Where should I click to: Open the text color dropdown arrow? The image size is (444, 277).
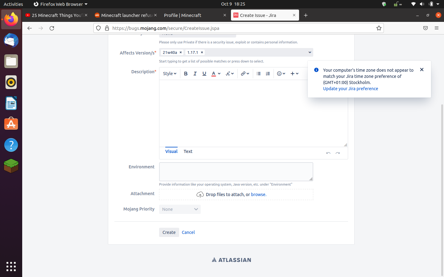click(x=219, y=74)
